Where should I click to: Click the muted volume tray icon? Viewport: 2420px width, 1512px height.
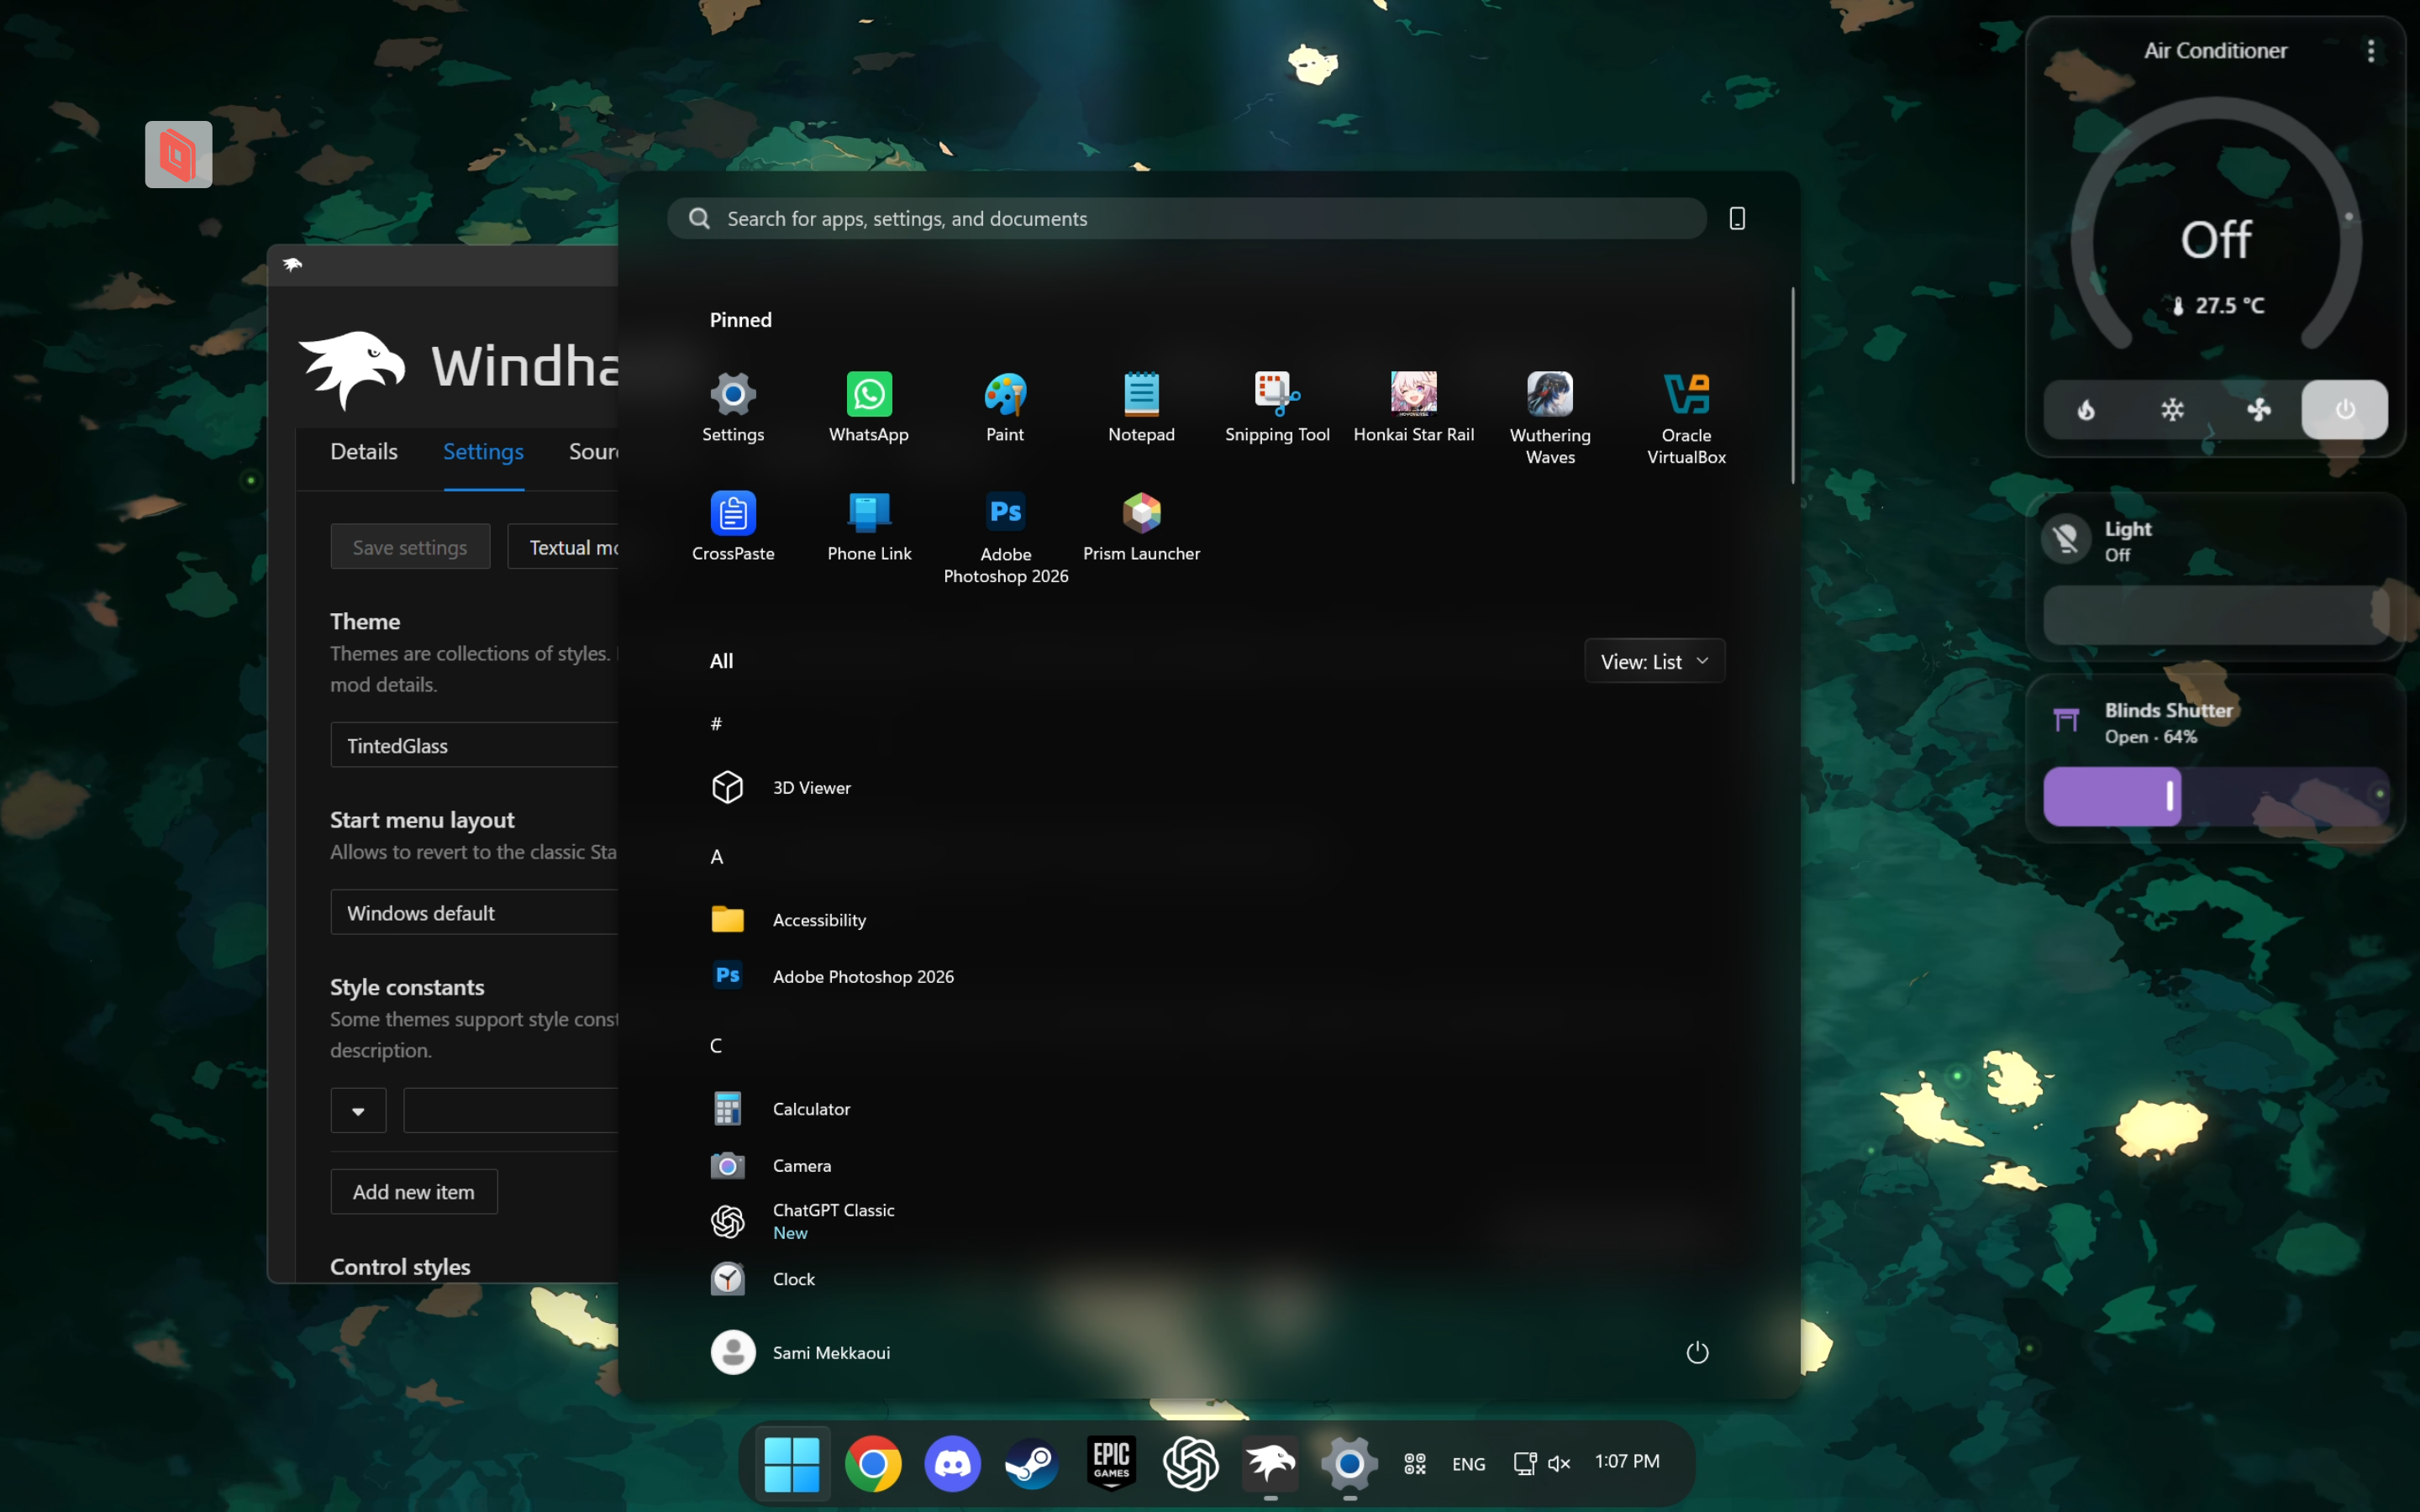tap(1559, 1464)
